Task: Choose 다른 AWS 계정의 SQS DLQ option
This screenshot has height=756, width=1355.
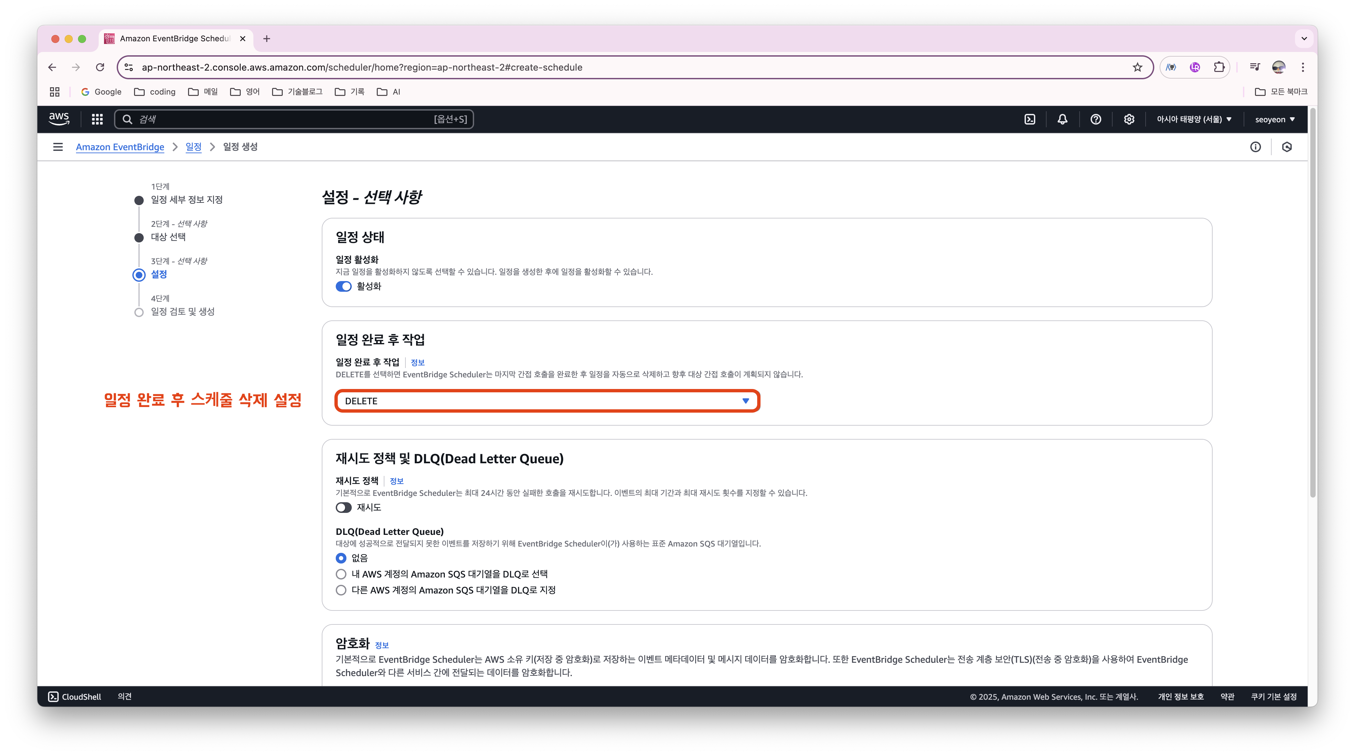Action: tap(341, 590)
